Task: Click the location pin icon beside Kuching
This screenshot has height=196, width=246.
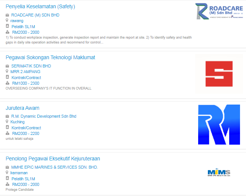Action: click(x=7, y=122)
